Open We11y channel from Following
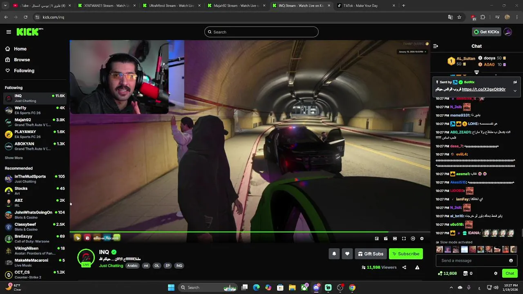 click(35, 110)
